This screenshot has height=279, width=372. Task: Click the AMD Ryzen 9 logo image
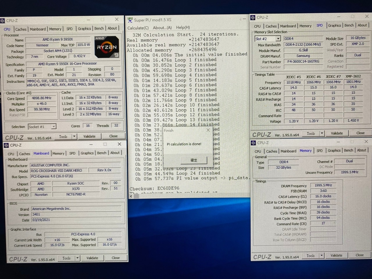(x=107, y=47)
